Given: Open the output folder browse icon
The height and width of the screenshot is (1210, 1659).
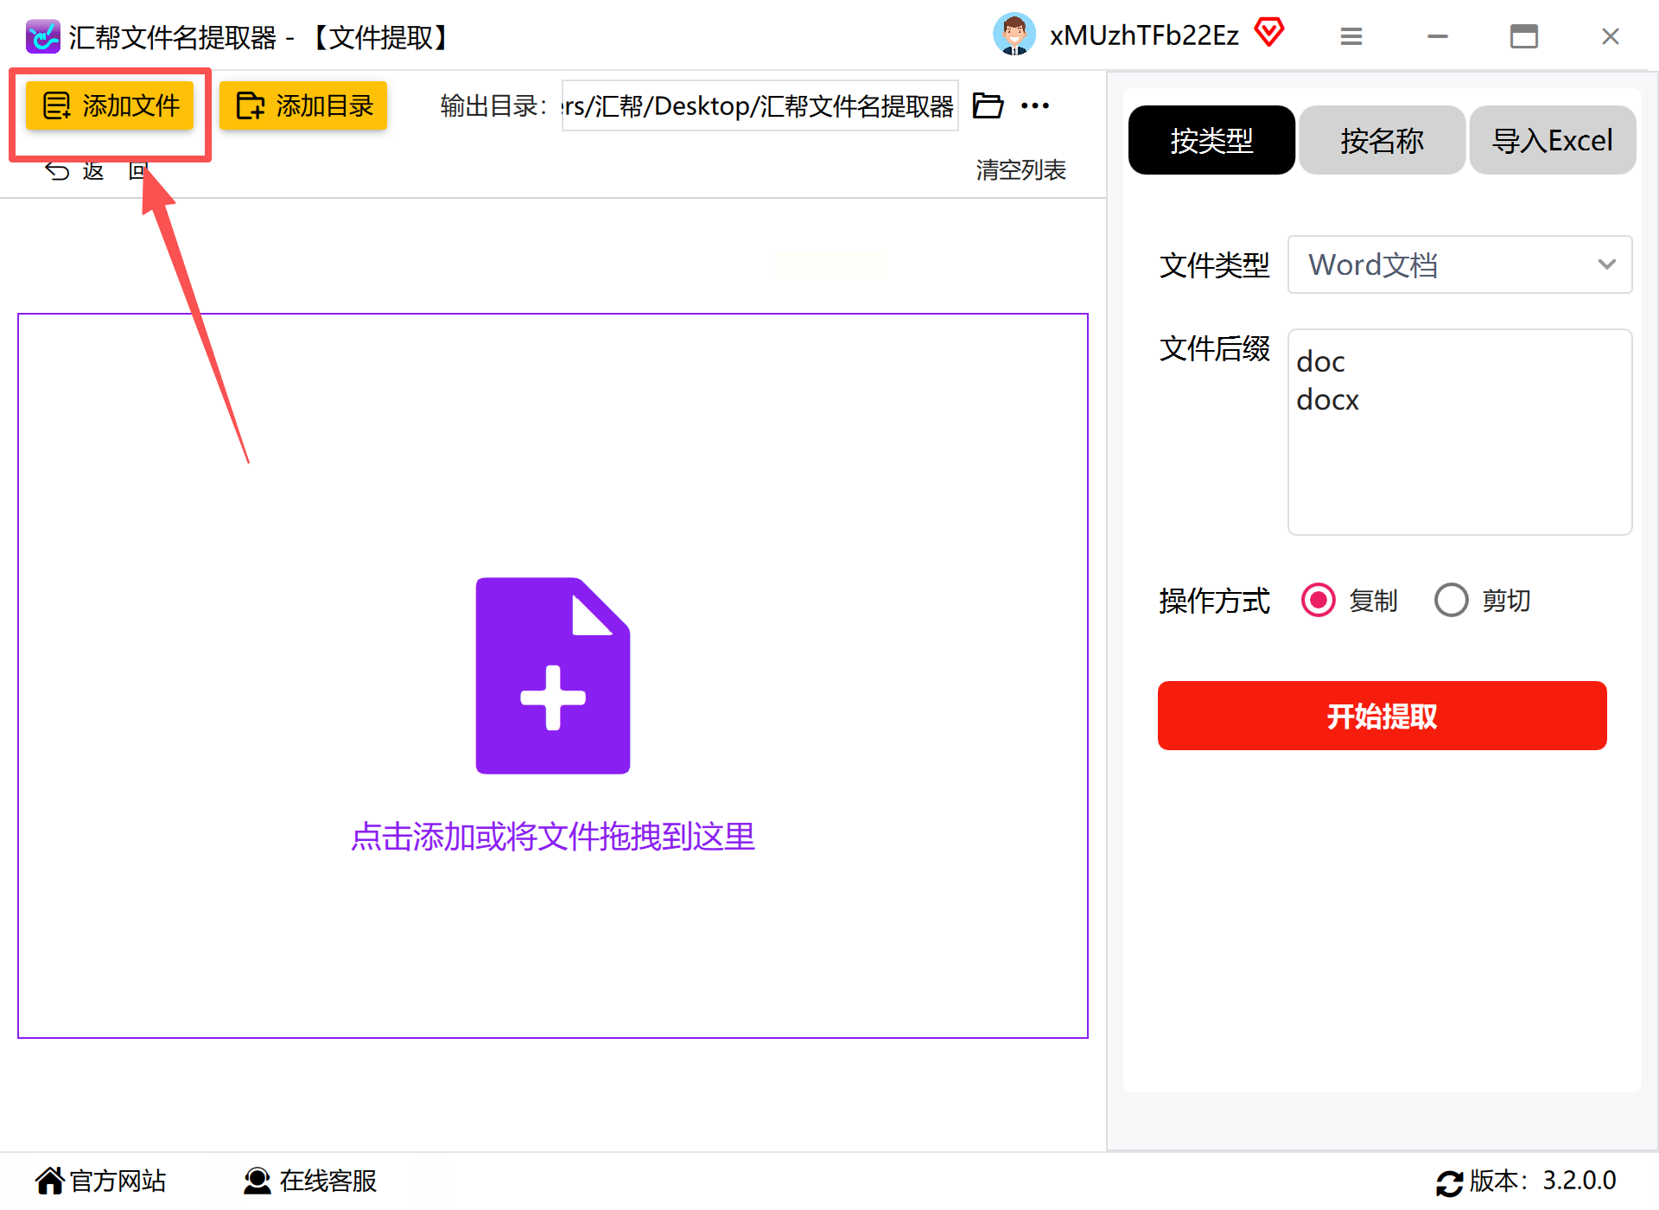Looking at the screenshot, I should pyautogui.click(x=988, y=105).
